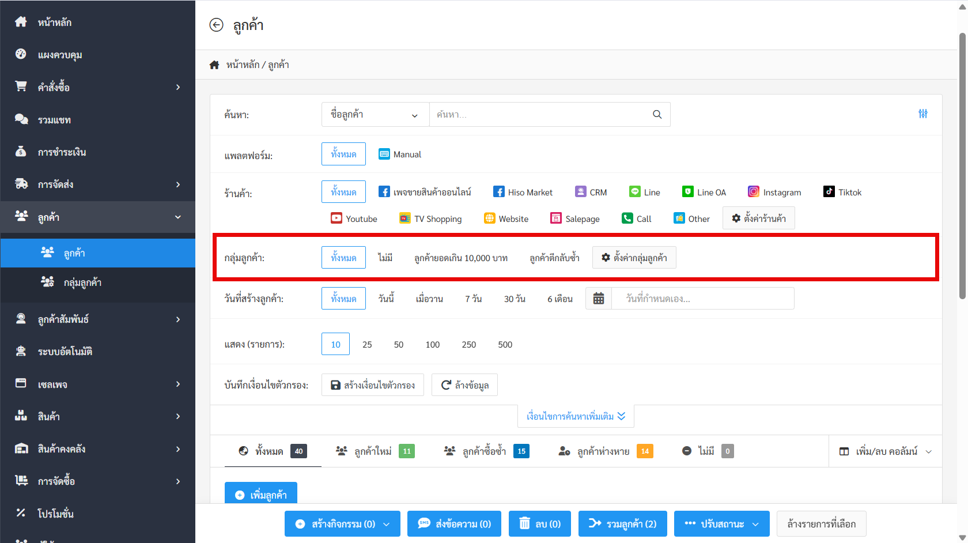Click the back arrow icon beside the ลูกค้า title
This screenshot has height=543, width=968.
(x=216, y=25)
